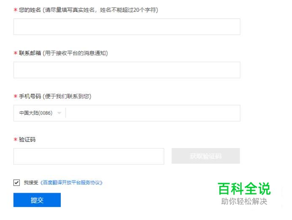The height and width of the screenshot is (220, 292).
Task: Click the 获取验证码 button
Action: pos(205,156)
